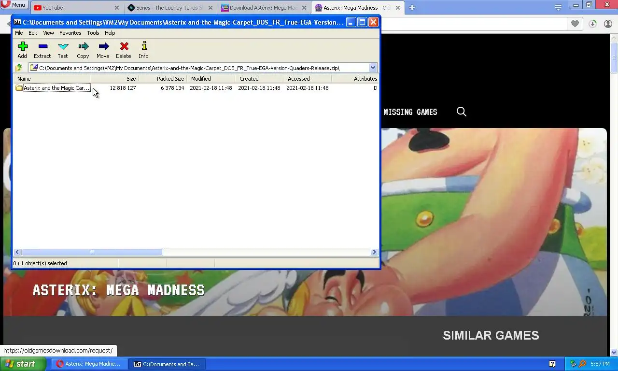Close the Looney Tunes Series tab
The width and height of the screenshot is (618, 371).
[x=211, y=8]
